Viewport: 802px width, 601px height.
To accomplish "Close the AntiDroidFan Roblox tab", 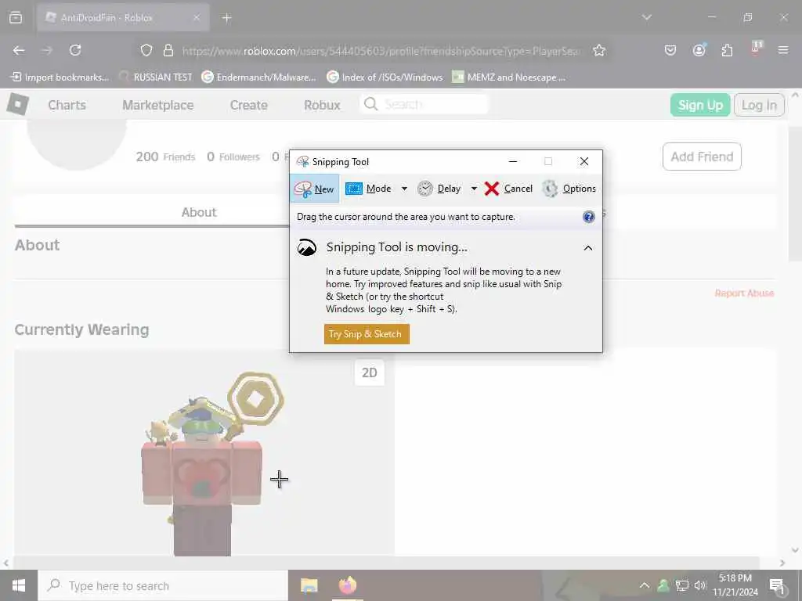I will coord(197,17).
